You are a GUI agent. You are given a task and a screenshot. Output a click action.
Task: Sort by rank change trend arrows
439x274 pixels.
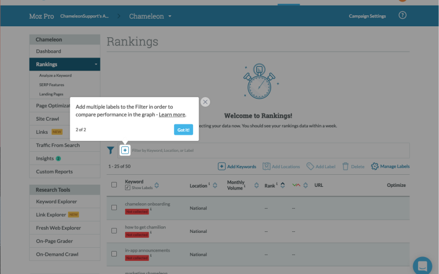tap(306, 185)
